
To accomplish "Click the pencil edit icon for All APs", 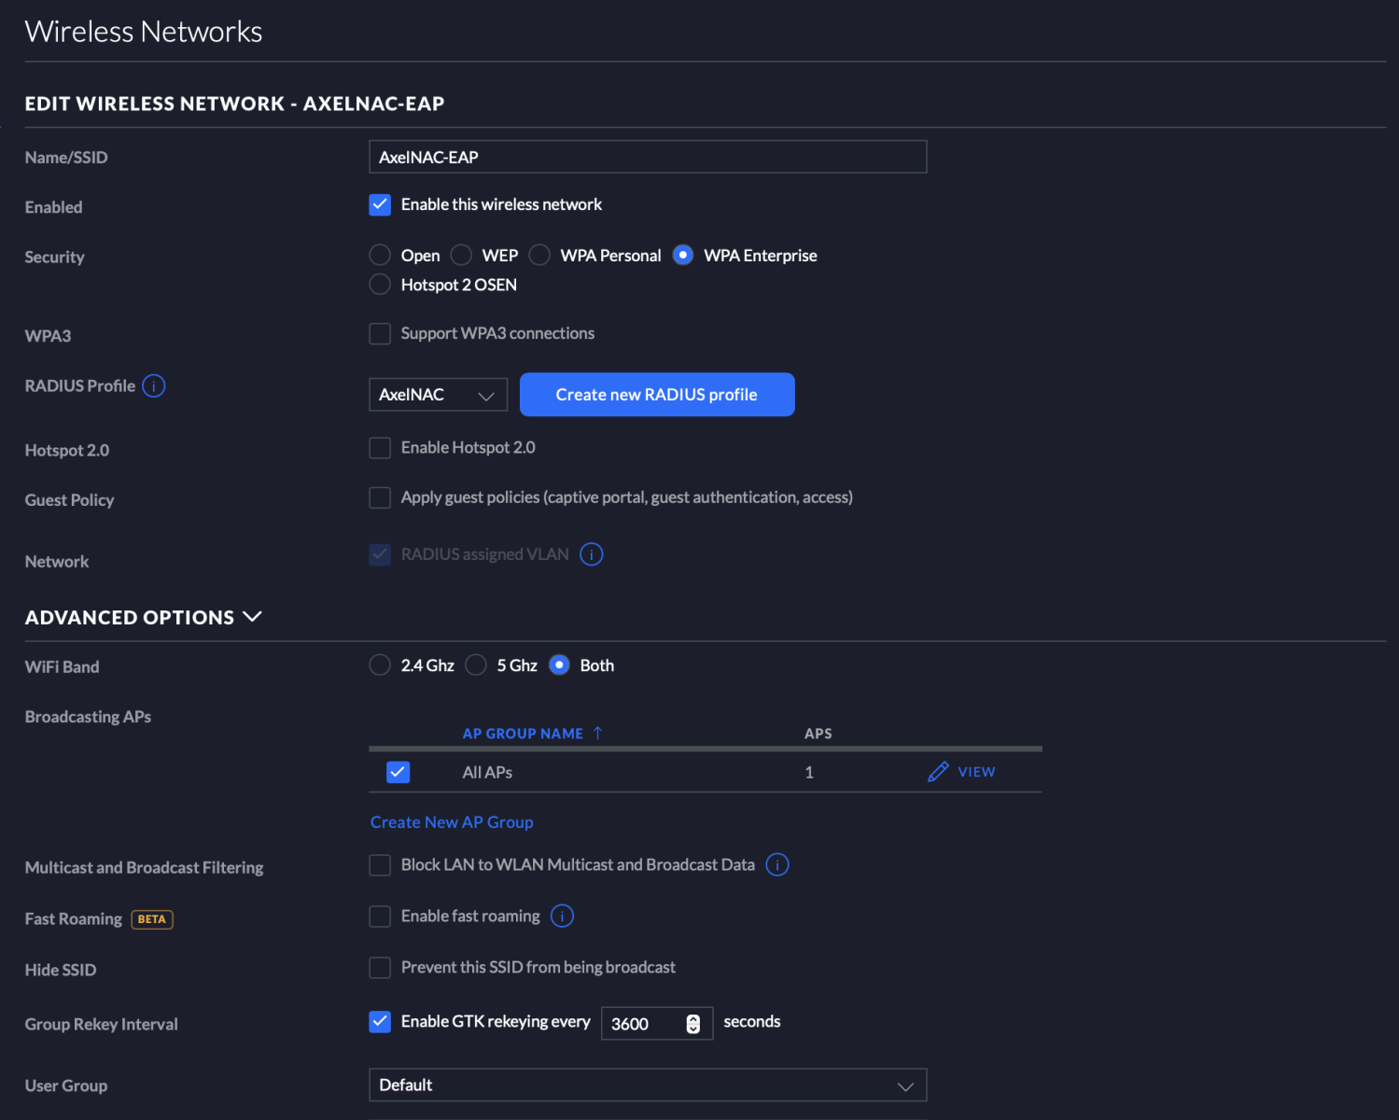I will point(937,772).
